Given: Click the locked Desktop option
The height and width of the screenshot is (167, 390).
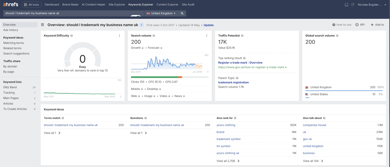Looking at the screenshot, I should pos(154,89).
